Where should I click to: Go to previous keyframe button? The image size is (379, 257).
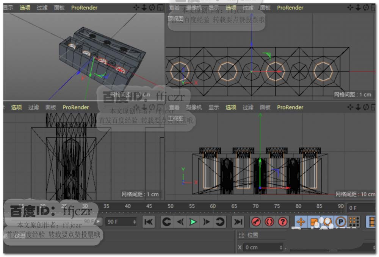[166, 222]
